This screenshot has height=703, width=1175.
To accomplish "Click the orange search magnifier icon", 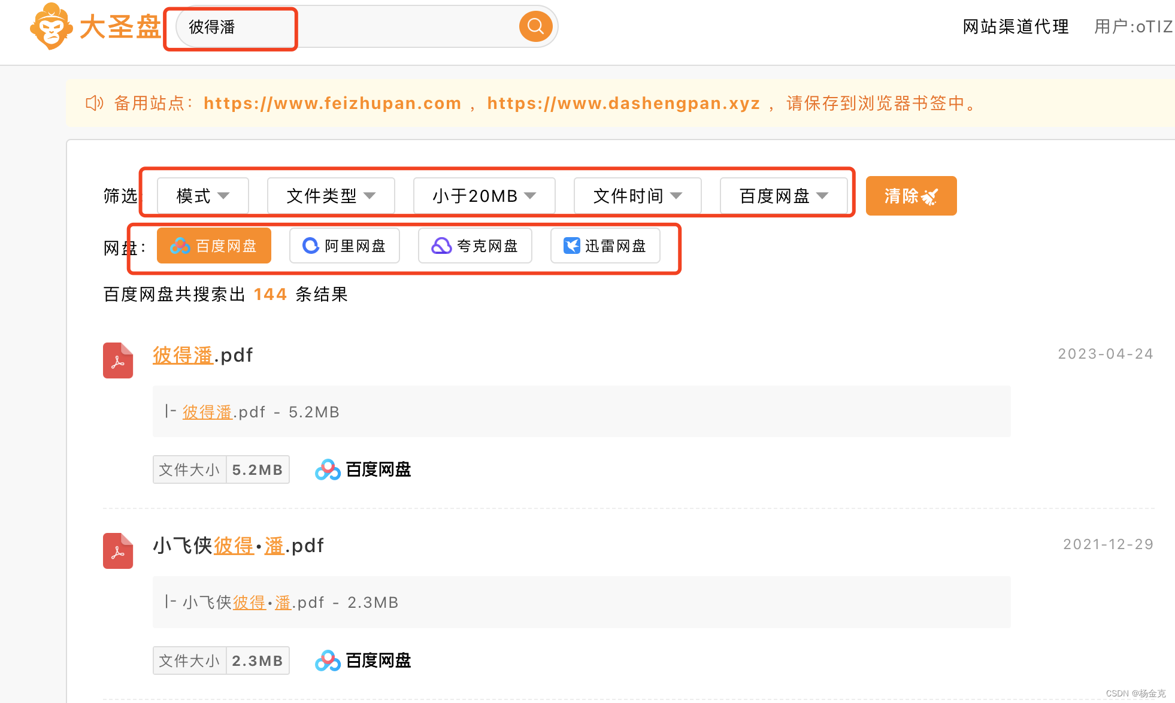I will click(x=535, y=26).
